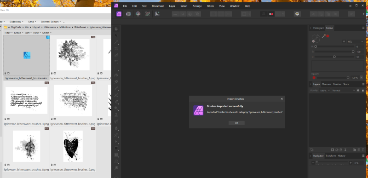Open the Navigator panel hamburger menu

[363, 156]
